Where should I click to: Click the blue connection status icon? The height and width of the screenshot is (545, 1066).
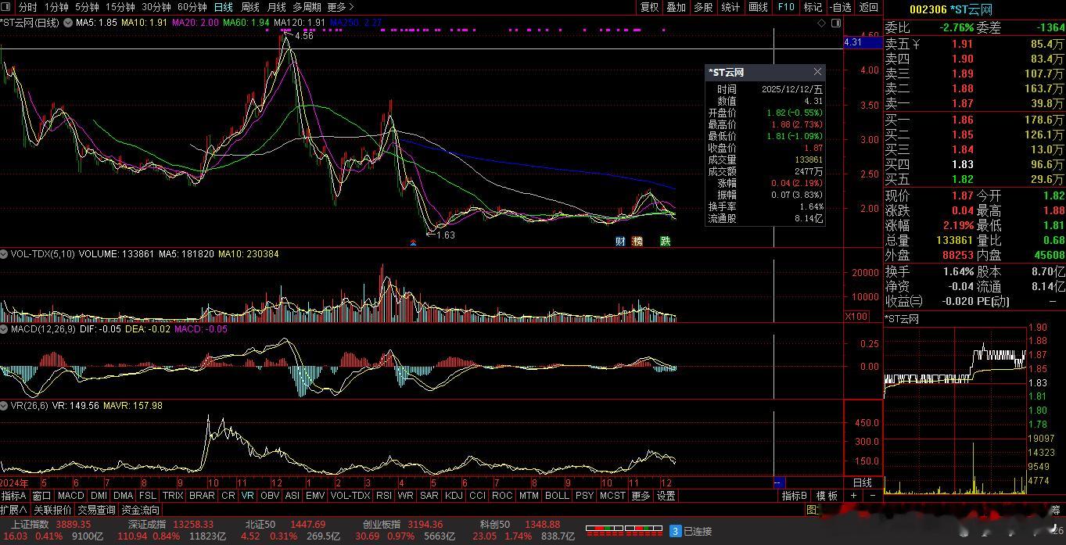(674, 531)
